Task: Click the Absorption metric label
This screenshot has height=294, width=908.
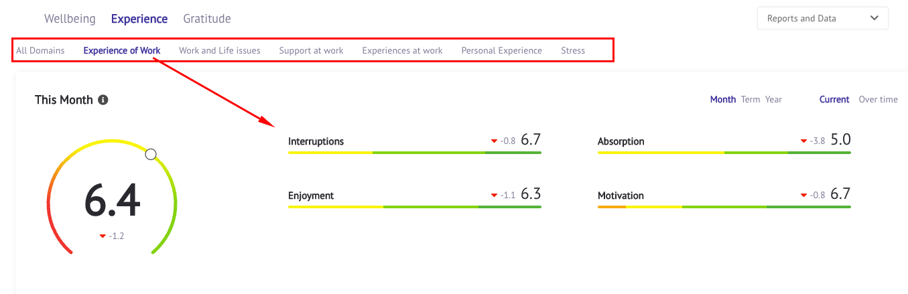Action: [621, 141]
